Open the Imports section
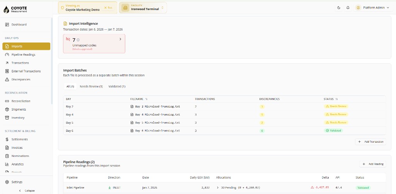The width and height of the screenshot is (396, 194). pyautogui.click(x=26, y=46)
